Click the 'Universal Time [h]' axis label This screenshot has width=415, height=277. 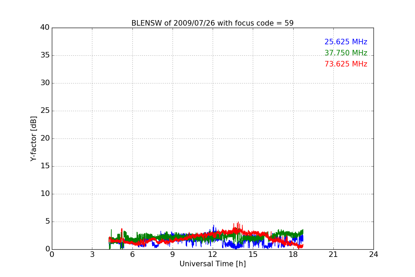coord(212,264)
